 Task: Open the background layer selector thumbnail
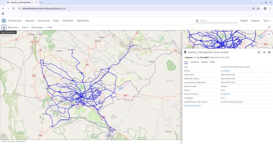click(4, 136)
